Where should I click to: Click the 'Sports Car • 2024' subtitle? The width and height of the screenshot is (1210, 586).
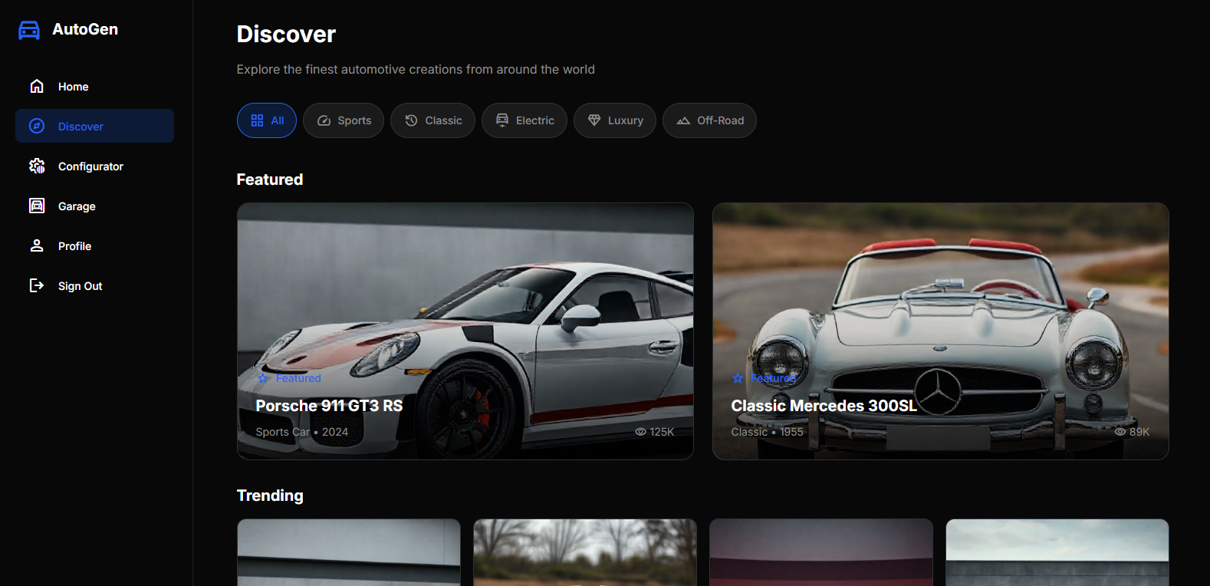point(302,432)
